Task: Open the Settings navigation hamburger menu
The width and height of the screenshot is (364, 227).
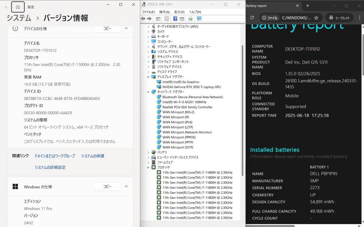Action: click(x=18, y=7)
